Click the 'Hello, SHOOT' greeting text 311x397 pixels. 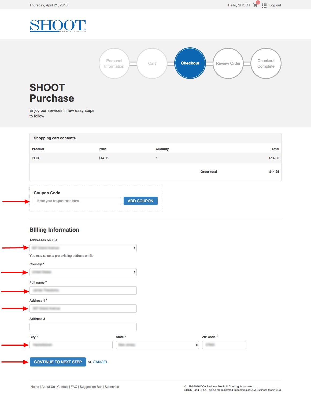239,5
